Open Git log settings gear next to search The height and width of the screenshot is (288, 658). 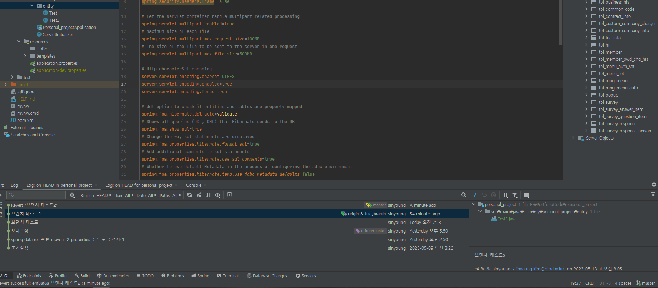(72, 195)
